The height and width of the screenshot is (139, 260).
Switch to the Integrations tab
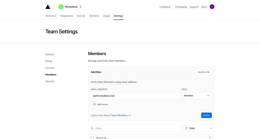click(66, 16)
